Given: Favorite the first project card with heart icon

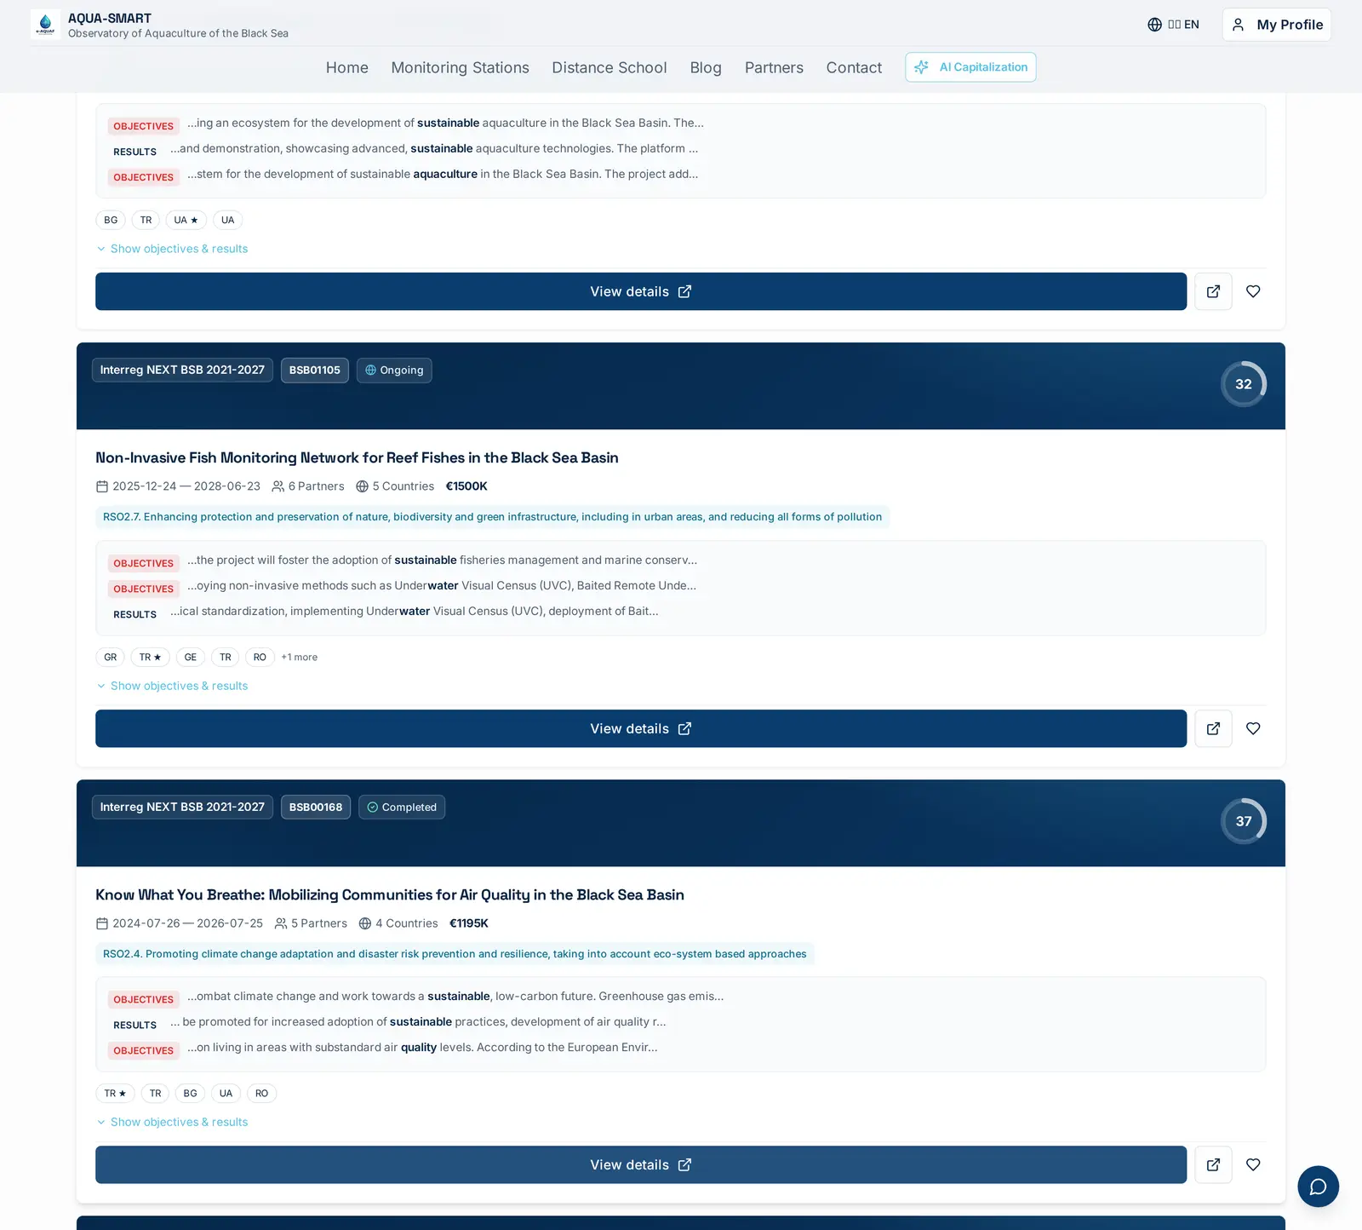Looking at the screenshot, I should tap(1253, 291).
